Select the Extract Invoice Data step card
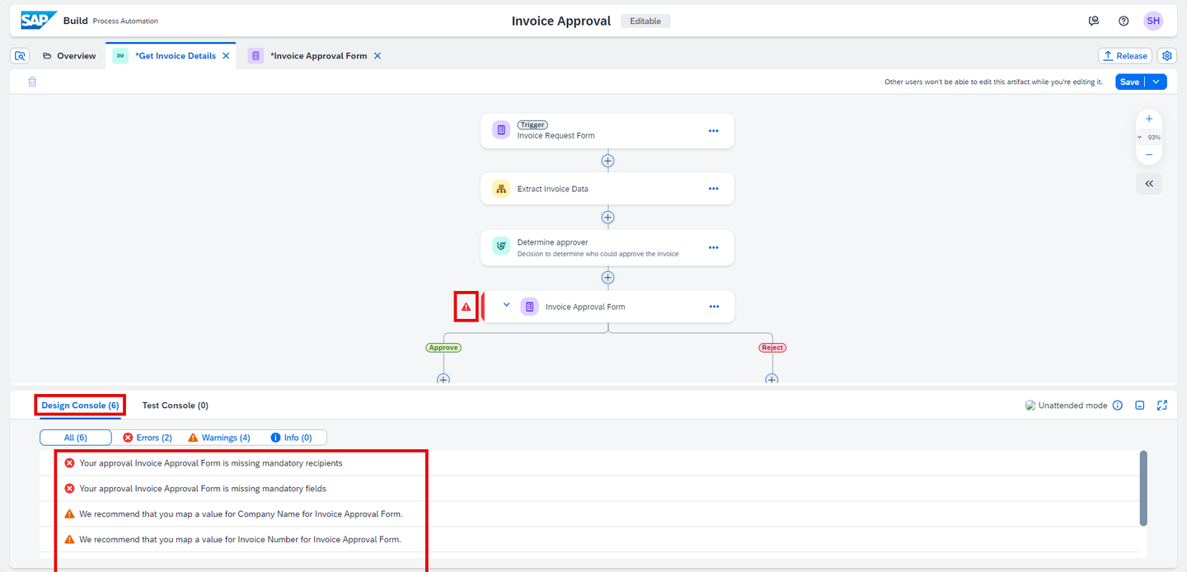1187x572 pixels. (608, 189)
